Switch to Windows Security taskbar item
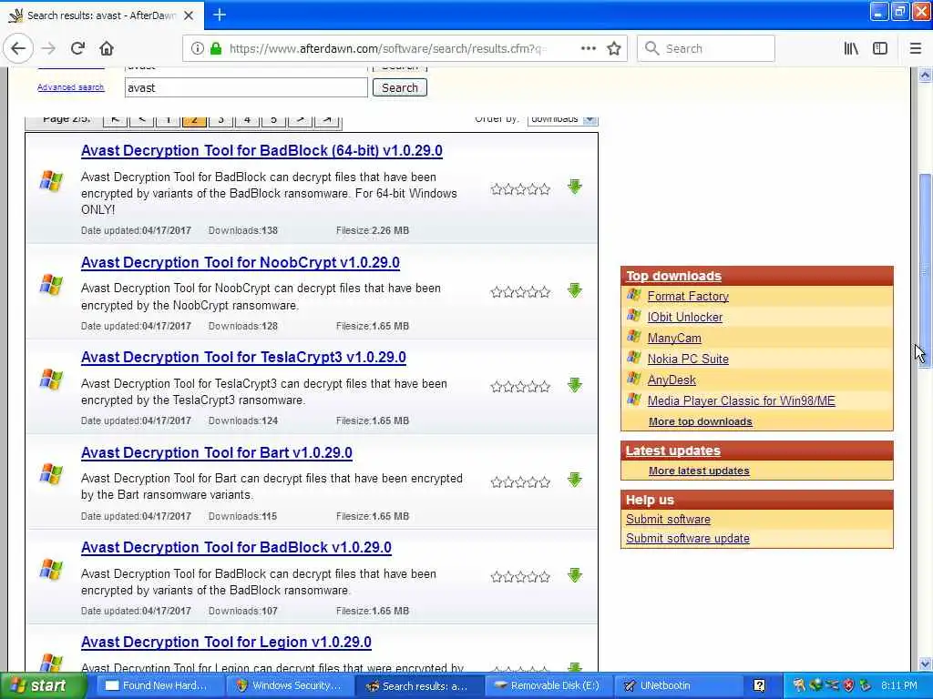The image size is (933, 699). (x=289, y=686)
